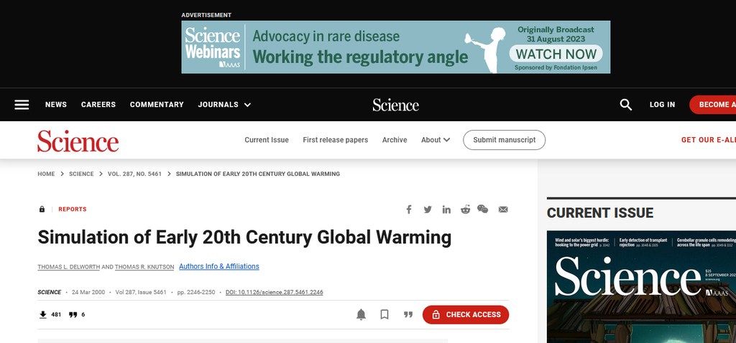Open the article DOI link

(x=274, y=292)
